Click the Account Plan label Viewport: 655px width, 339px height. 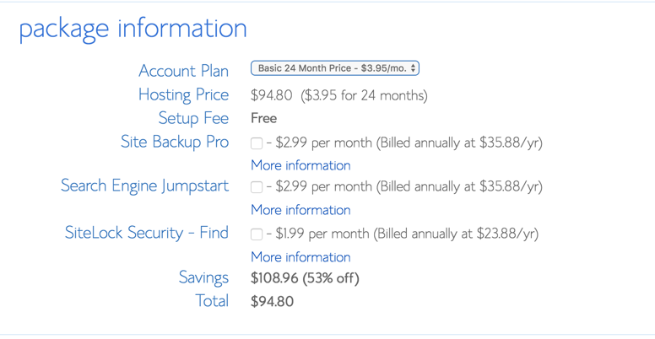coord(183,71)
